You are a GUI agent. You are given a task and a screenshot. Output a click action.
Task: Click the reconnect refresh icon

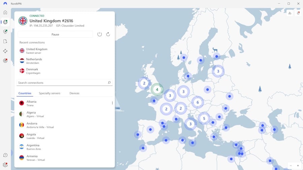click(x=108, y=34)
